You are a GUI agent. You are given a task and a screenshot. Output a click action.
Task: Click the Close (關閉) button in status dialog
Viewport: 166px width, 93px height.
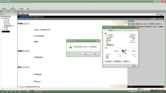[x=134, y=66]
